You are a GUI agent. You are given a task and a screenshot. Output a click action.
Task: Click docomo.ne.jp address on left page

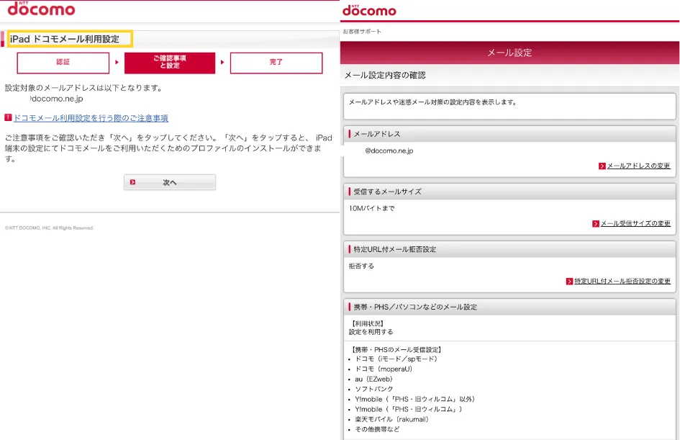pos(57,99)
